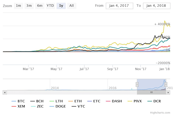Click the scrollbar left arrow button
Viewport: 173px width, 115px height.
pos(4,92)
